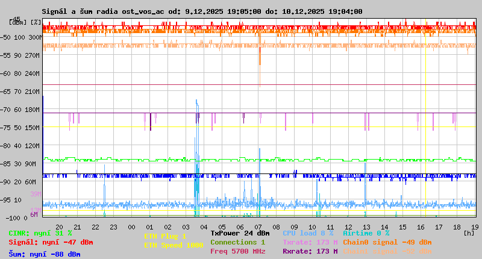Click hour '22' on the time axis
Image resolution: width=482 pixels, height=259 pixels.
pos(95,227)
